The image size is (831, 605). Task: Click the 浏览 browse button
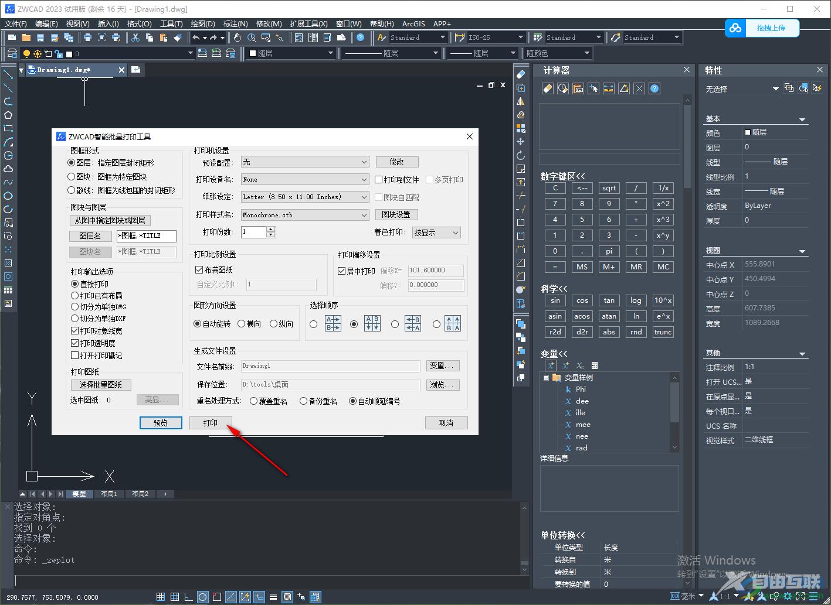442,385
